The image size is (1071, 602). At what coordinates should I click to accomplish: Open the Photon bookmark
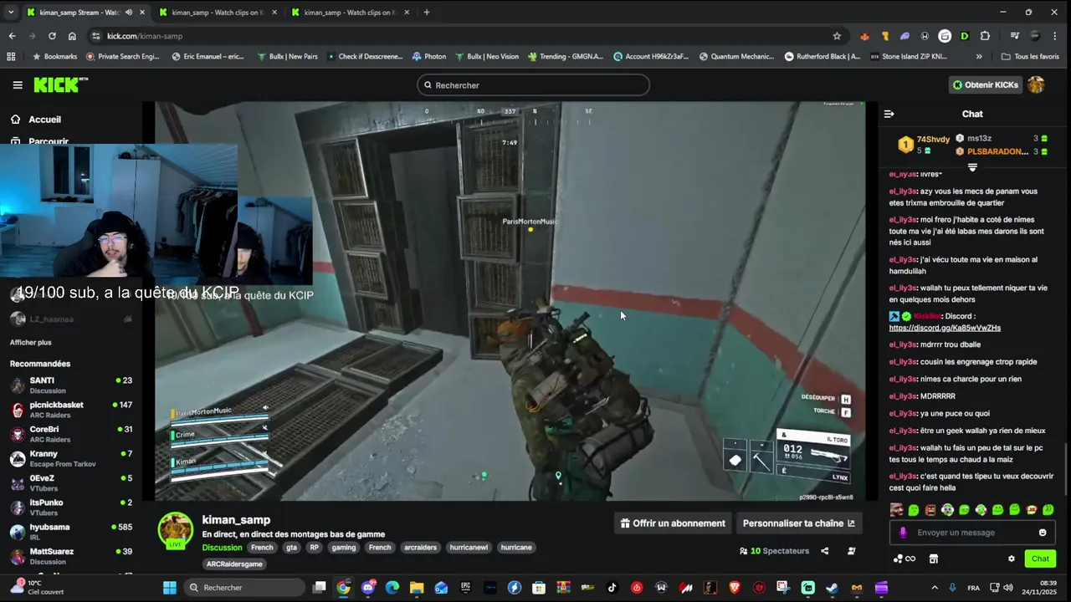(428, 56)
